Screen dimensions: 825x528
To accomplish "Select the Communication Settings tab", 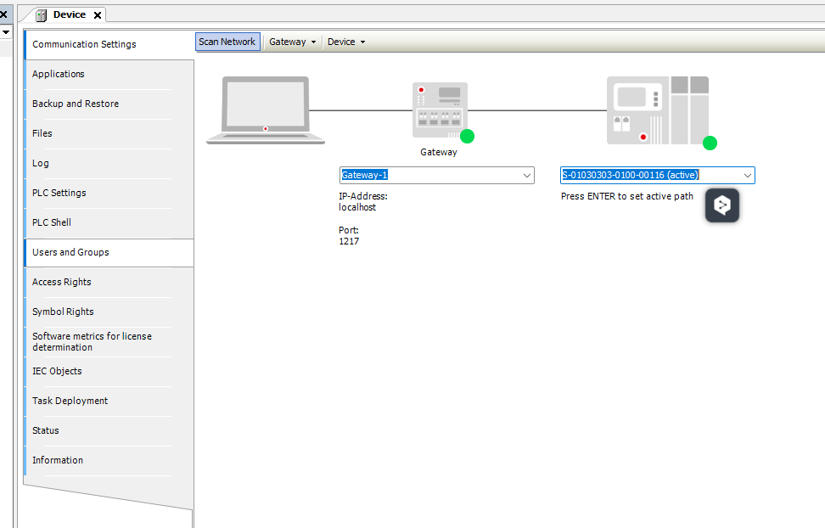I will coord(109,45).
